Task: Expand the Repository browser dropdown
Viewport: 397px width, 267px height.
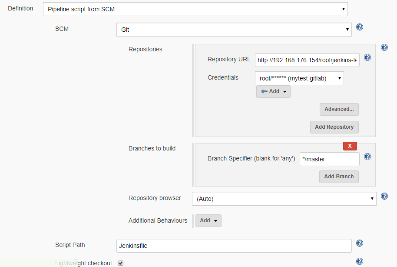Action: tap(284, 199)
